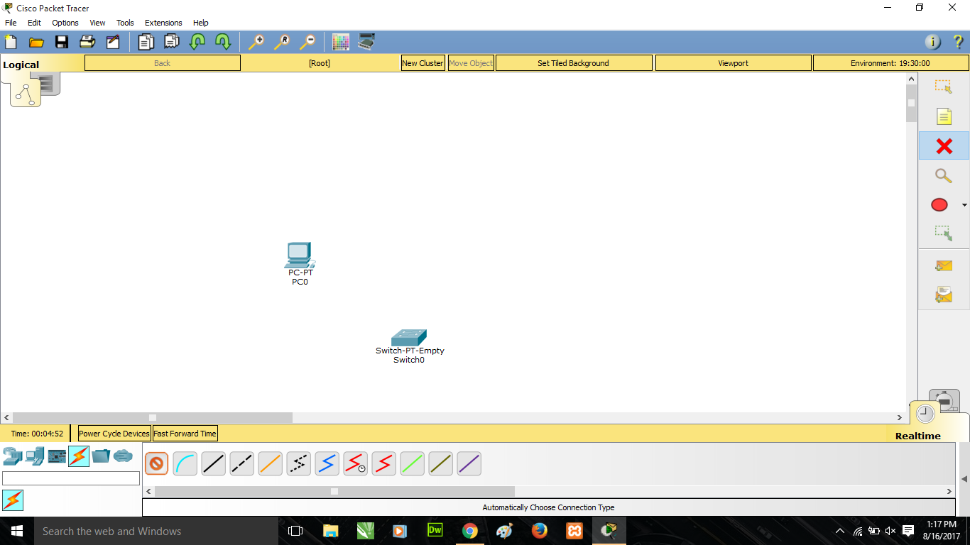The height and width of the screenshot is (545, 970).
Task: Select the Automatically Choose Connection Type
Action: pyautogui.click(x=156, y=463)
